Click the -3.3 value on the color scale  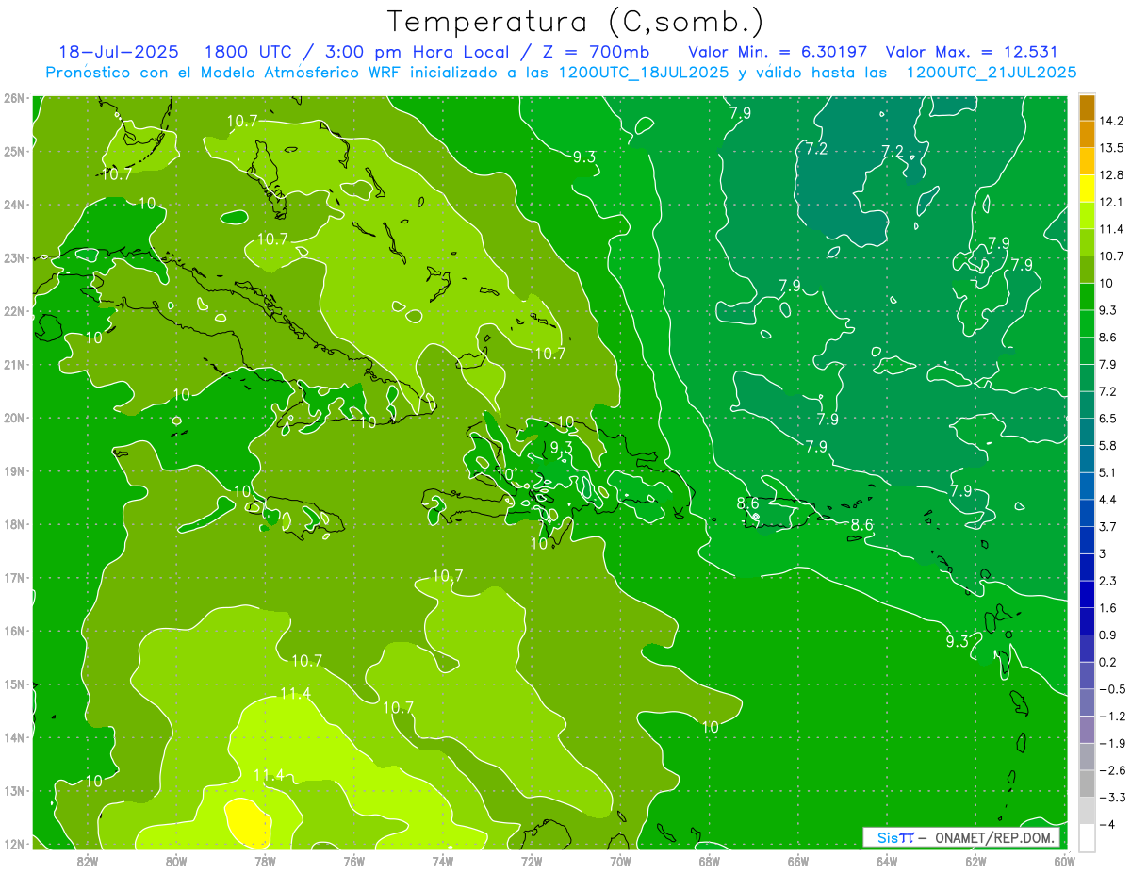tap(1111, 797)
